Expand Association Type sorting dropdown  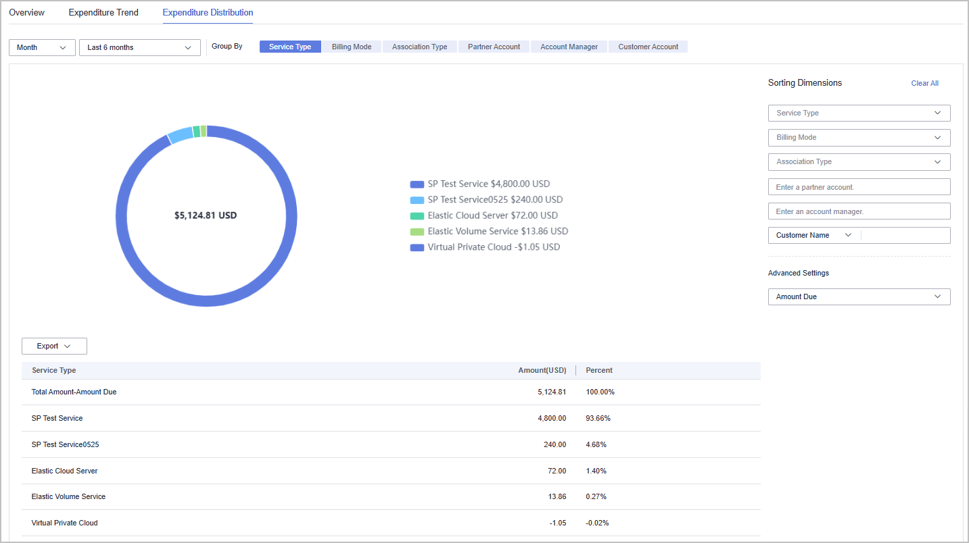click(859, 162)
